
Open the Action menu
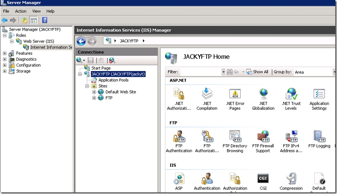click(x=21, y=11)
